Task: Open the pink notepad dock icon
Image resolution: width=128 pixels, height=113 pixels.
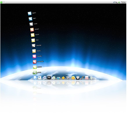Action: pyautogui.click(x=87, y=78)
